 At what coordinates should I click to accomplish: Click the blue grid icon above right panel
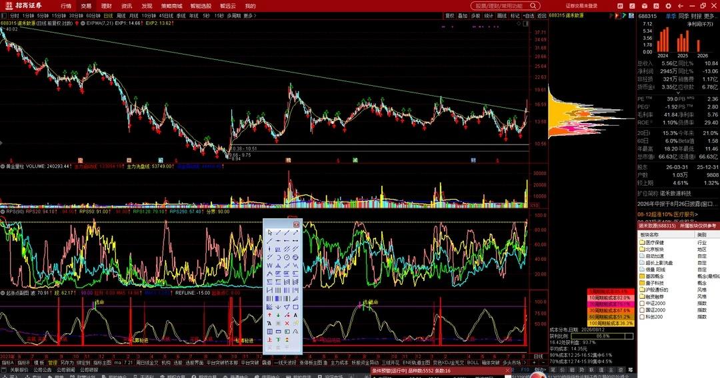(631, 15)
